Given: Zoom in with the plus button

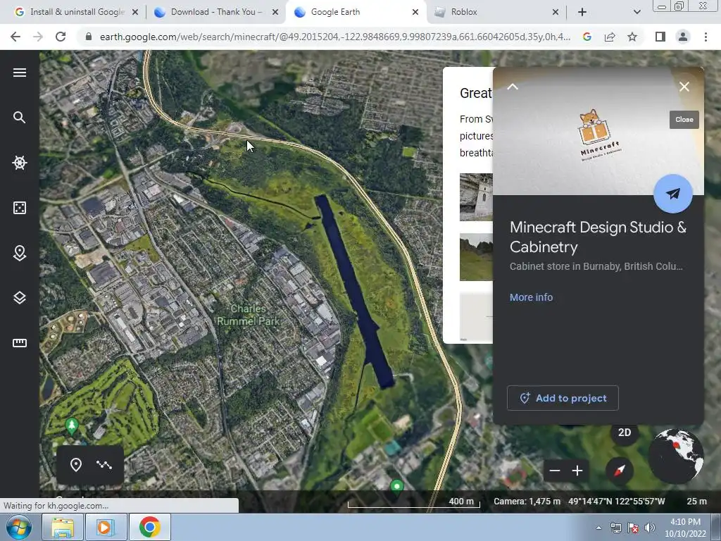Looking at the screenshot, I should click(577, 471).
